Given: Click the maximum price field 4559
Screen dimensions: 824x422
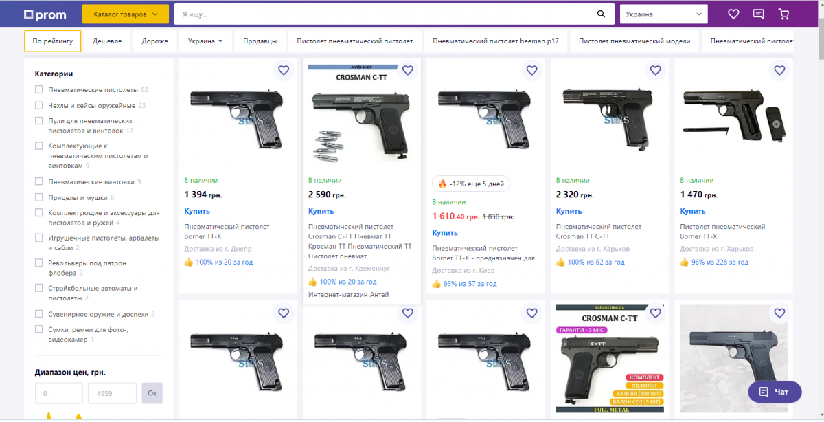Looking at the screenshot, I should 112,393.
